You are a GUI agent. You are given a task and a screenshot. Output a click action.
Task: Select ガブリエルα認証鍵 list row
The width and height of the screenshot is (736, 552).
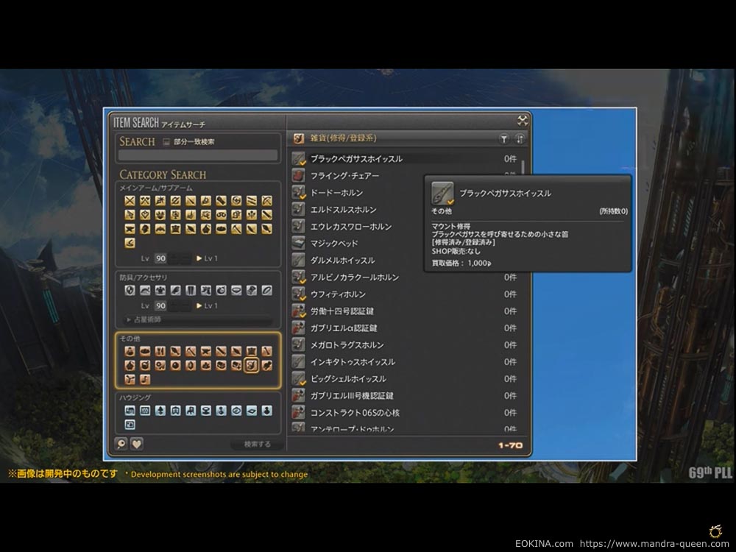[405, 328]
